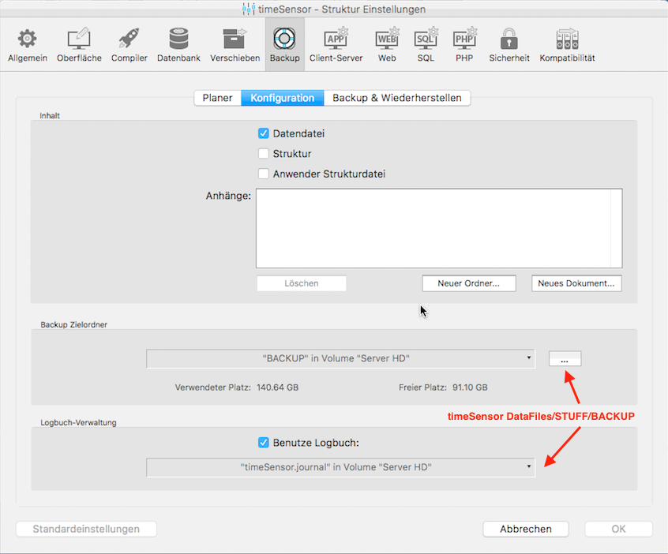Browse backup folder with ... button
Image resolution: width=668 pixels, height=554 pixels.
coord(565,358)
